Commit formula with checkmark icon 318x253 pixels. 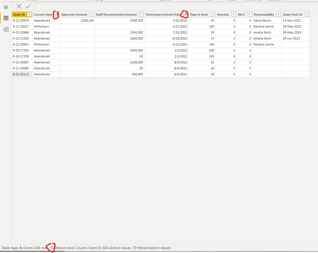(28, 6)
